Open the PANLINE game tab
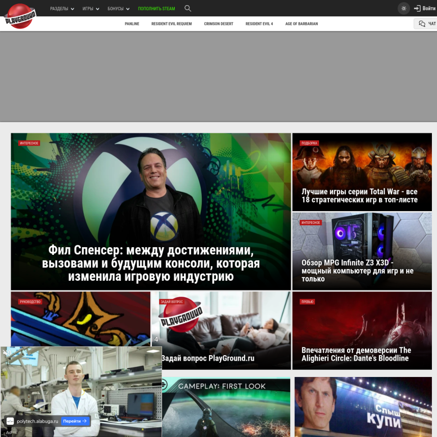 132,24
